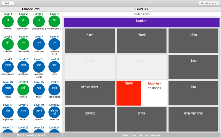This screenshot has height=138, width=221.
Task: Select the बैंकर answer tile
Action: [193, 93]
